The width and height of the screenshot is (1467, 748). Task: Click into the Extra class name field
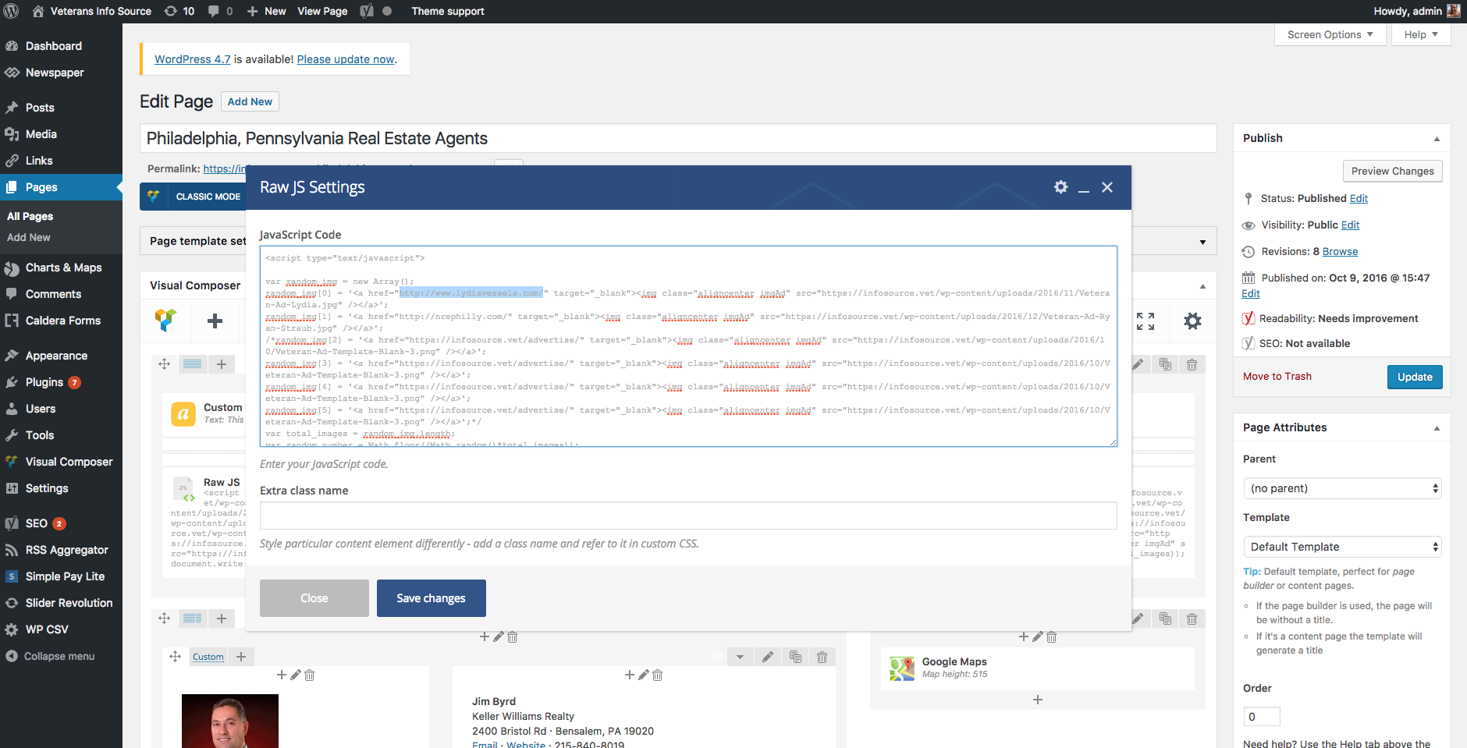688,516
